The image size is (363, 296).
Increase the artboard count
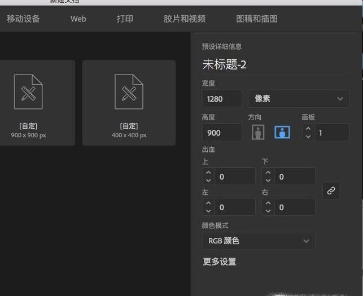coord(308,129)
